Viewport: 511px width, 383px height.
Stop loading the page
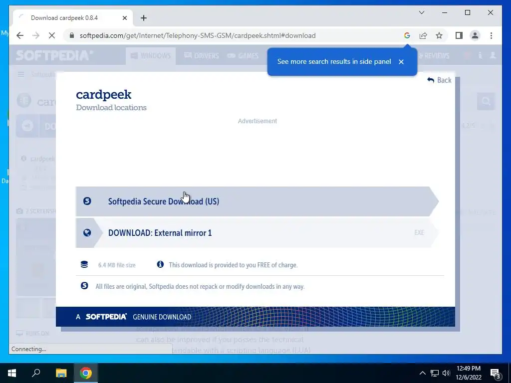(52, 35)
